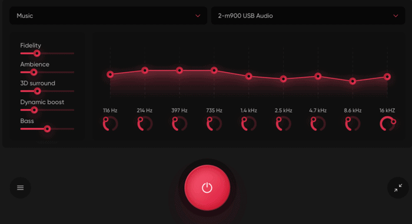Click the Bass slider handle
The width and height of the screenshot is (412, 224).
pos(47,129)
